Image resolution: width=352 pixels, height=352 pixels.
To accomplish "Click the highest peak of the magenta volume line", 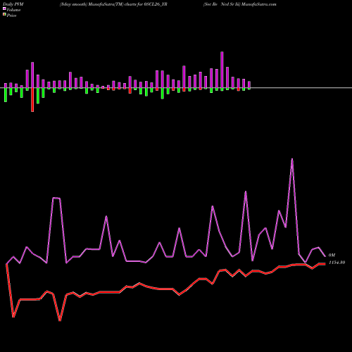I will 292,160.
